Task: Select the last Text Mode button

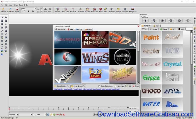Action: tap(188, 21)
